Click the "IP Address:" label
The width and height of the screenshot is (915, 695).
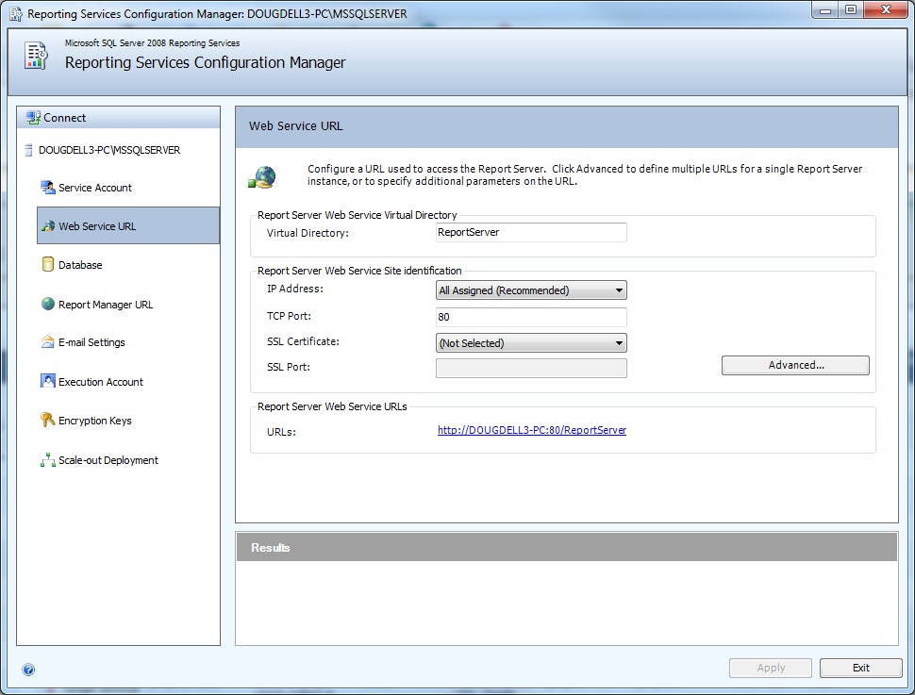coord(294,289)
